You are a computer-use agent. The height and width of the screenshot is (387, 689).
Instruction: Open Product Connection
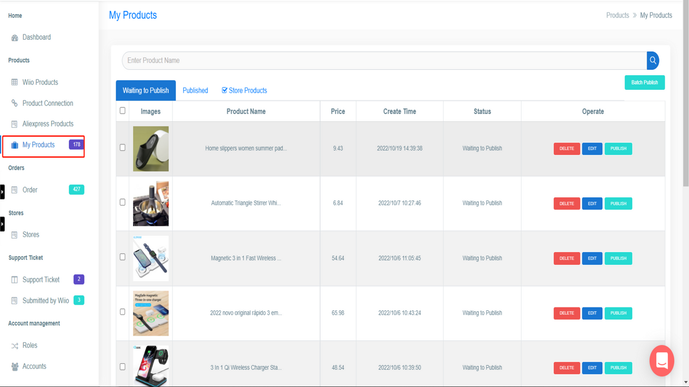click(x=47, y=103)
